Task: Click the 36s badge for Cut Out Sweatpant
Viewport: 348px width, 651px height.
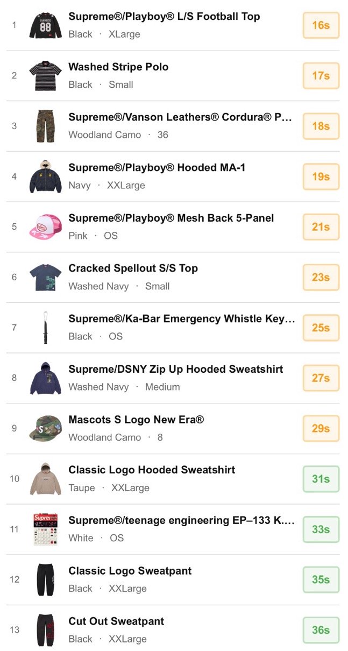Action: click(321, 630)
